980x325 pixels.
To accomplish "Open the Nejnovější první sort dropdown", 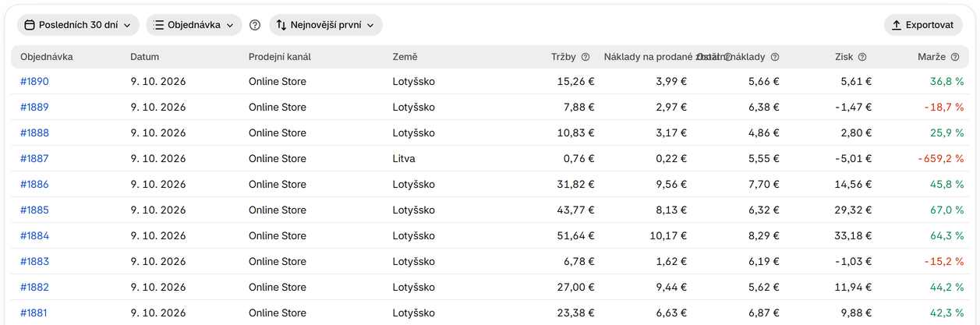I will coord(326,25).
